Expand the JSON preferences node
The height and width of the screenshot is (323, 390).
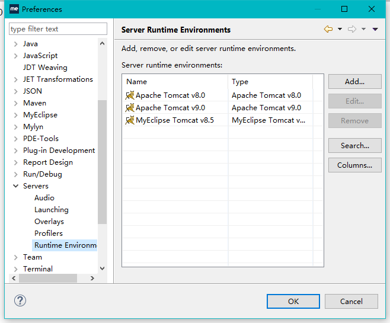pyautogui.click(x=15, y=91)
